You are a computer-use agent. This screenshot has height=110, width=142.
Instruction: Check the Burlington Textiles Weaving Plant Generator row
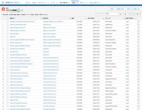pyautogui.click(x=7, y=21)
